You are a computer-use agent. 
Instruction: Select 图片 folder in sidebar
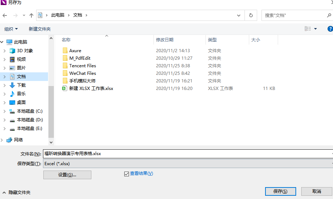[21, 68]
